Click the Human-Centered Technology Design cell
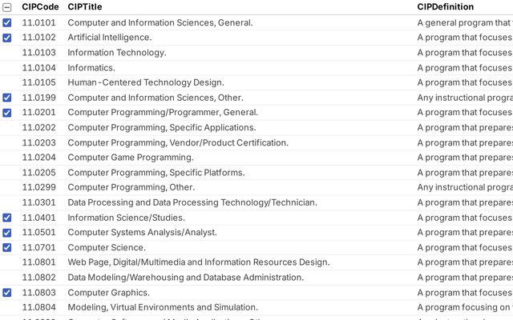Screen dimensions: 513x320 [145, 82]
